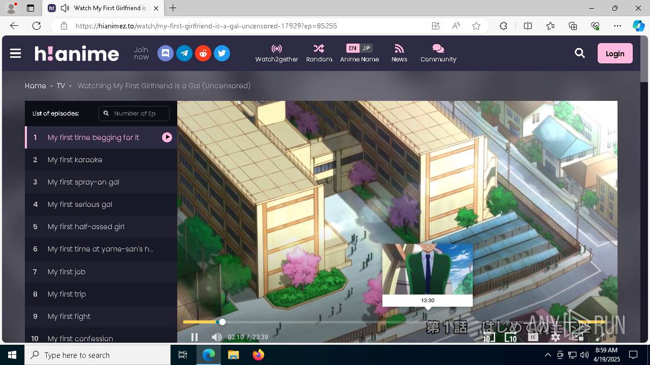Pick a Random anime
Image resolution: width=650 pixels, height=365 pixels.
coord(319,53)
